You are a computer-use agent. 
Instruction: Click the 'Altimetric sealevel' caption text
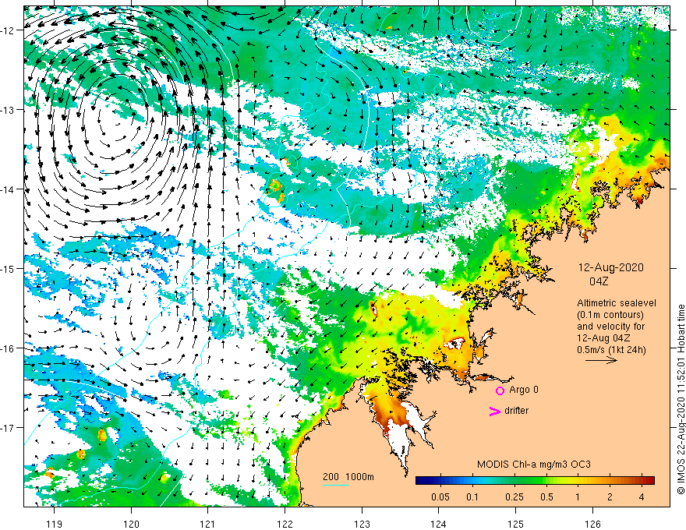point(617,303)
